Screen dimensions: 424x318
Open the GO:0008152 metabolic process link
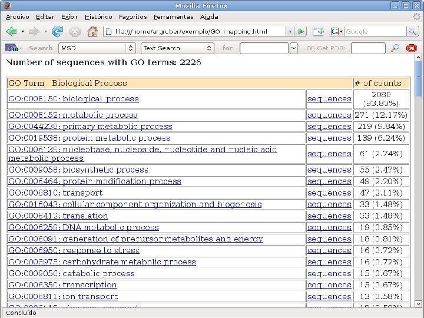pos(72,115)
